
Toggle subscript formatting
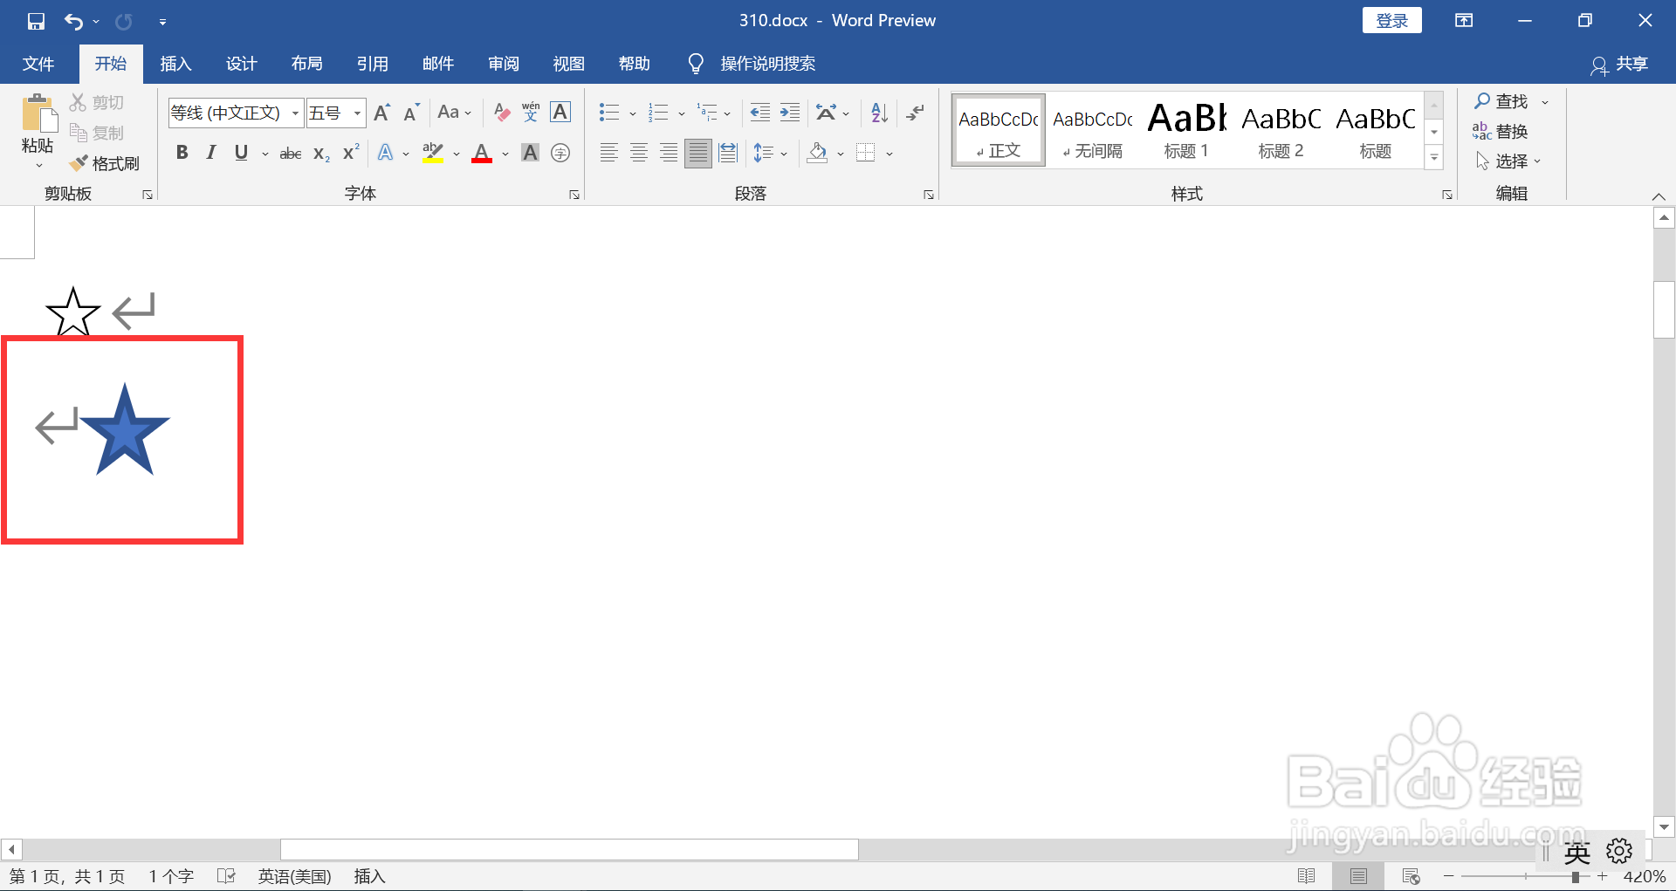click(x=321, y=154)
